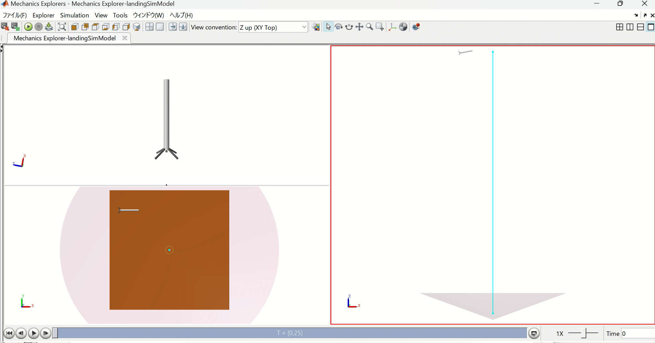Viewport: 655px width, 343px height.
Task: Toggle the frames display icon
Action: tap(392, 27)
